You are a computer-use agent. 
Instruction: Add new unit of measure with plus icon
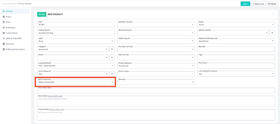[112, 74]
